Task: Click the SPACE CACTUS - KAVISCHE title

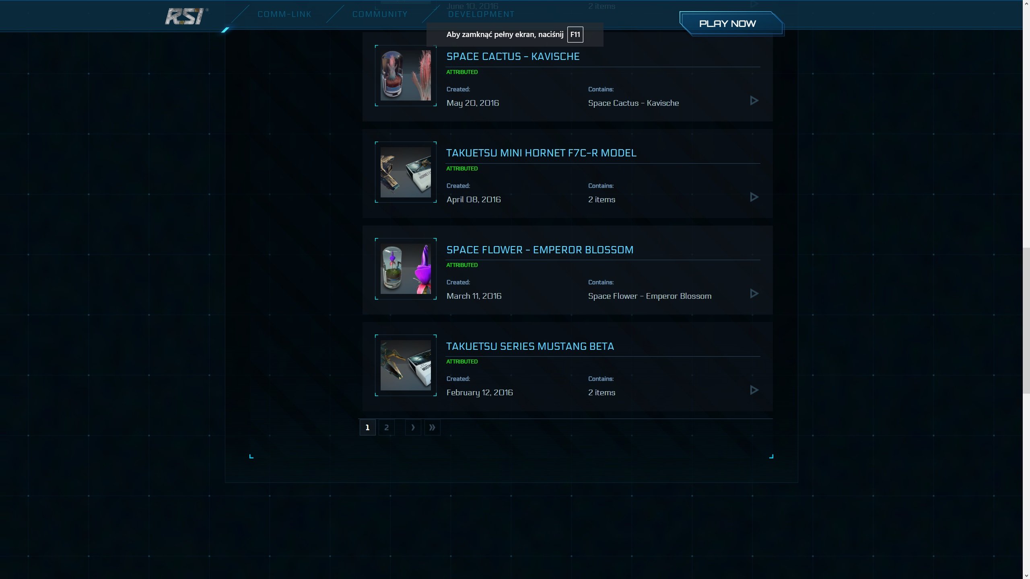Action: point(513,56)
